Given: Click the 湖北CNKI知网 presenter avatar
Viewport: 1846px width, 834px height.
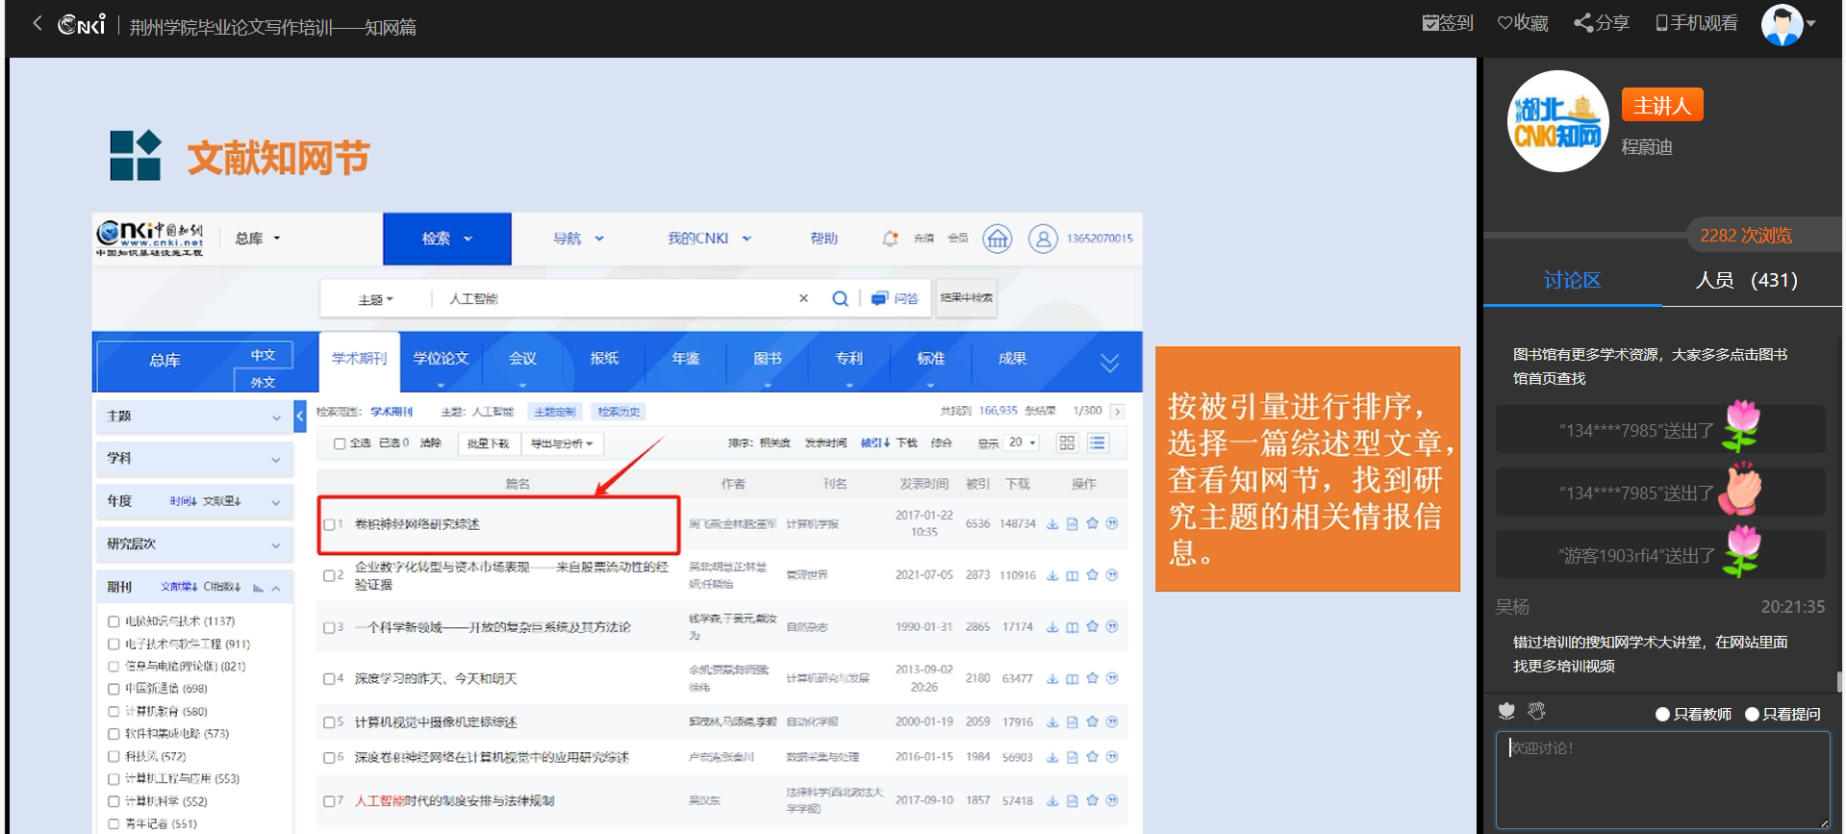Looking at the screenshot, I should coord(1557,121).
